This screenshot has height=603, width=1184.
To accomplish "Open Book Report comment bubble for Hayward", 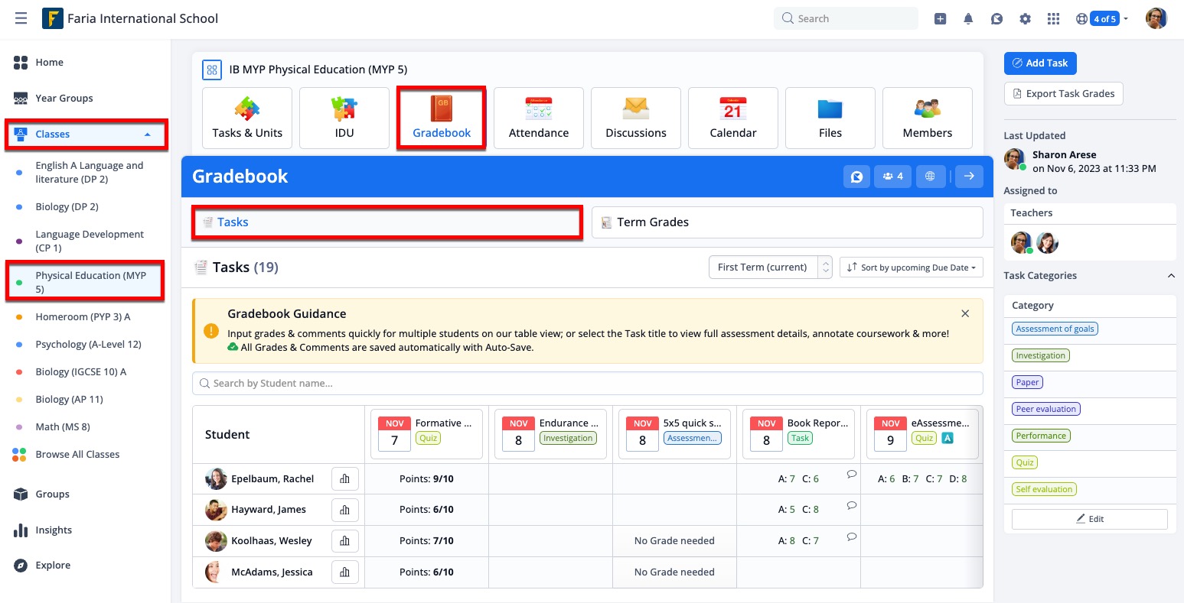I will [851, 505].
